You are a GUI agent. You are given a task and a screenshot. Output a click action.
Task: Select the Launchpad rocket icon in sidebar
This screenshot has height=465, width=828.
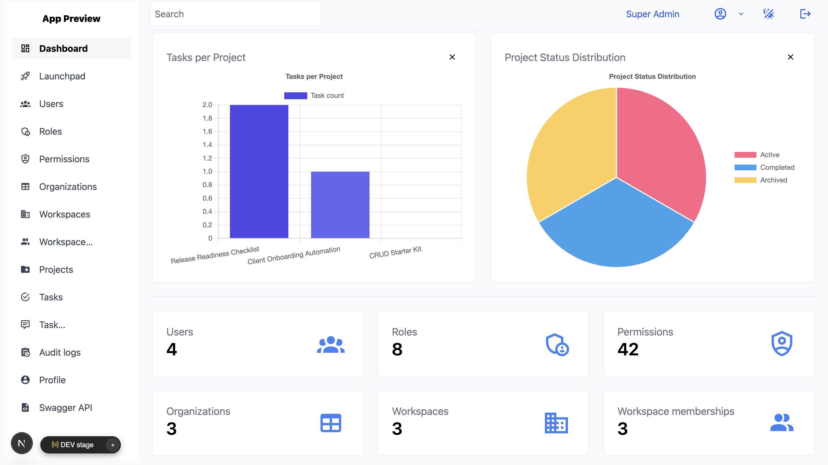[25, 76]
